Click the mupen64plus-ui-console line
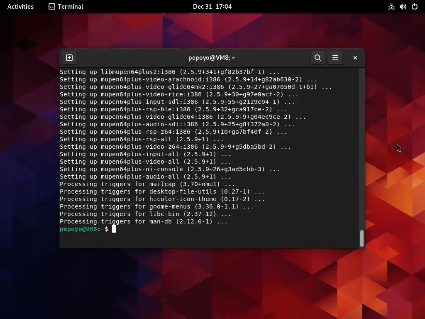The width and height of the screenshot is (425, 319). point(170,169)
